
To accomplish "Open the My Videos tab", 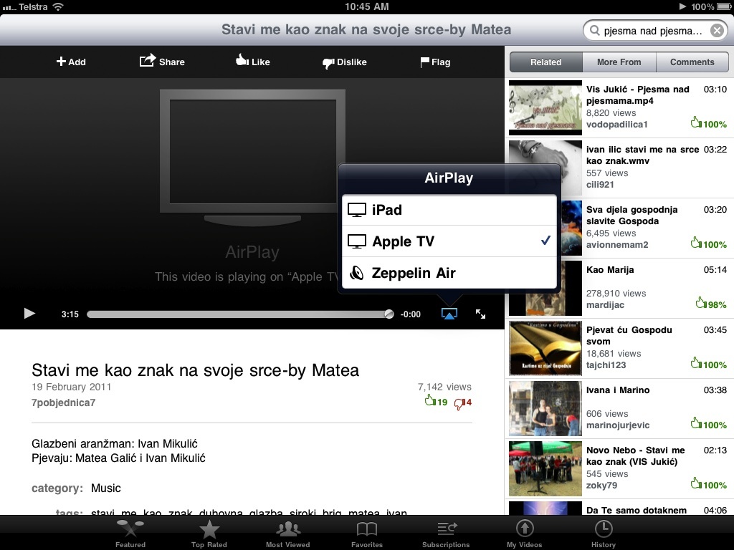I will 524,534.
